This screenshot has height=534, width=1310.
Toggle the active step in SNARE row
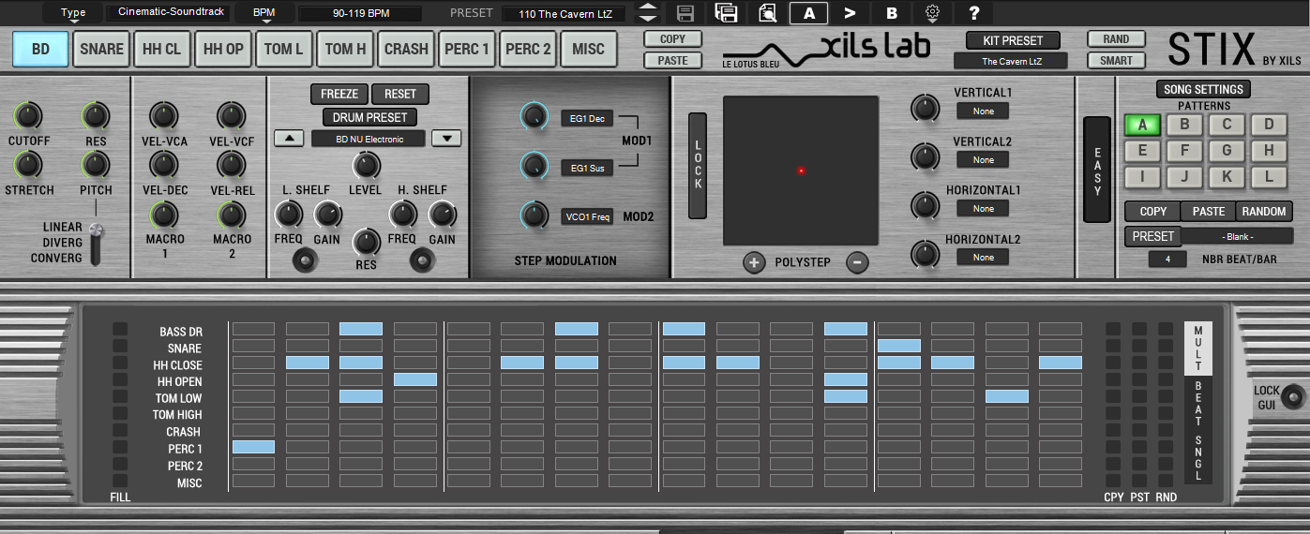[899, 346]
